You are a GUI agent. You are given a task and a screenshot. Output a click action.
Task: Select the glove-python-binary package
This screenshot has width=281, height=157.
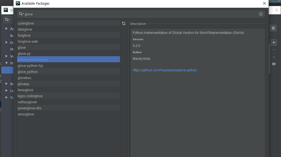point(69,59)
